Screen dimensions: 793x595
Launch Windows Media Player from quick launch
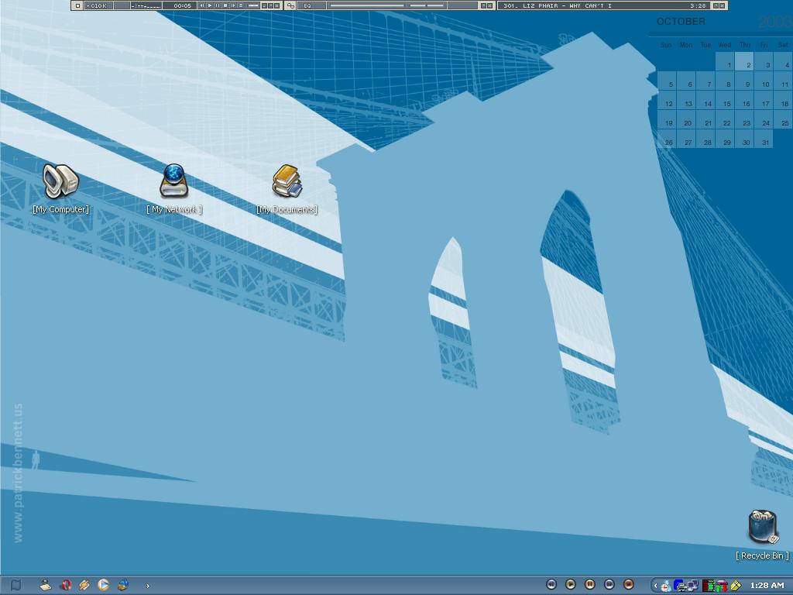click(103, 585)
